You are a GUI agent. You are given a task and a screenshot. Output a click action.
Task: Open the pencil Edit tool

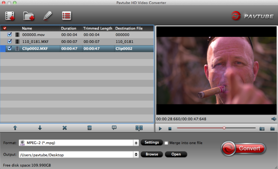[48, 16]
